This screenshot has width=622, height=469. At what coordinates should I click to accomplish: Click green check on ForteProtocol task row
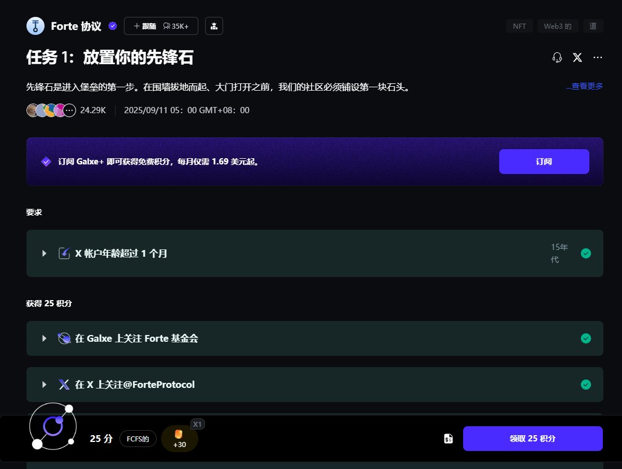tap(585, 385)
